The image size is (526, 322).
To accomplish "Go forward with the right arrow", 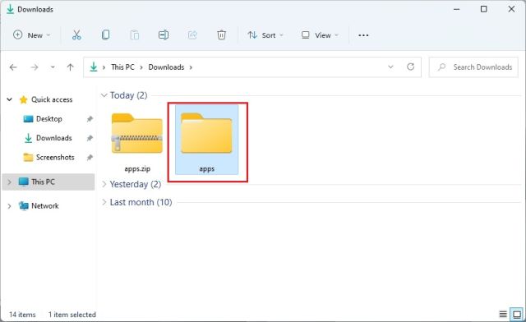I will pos(35,67).
